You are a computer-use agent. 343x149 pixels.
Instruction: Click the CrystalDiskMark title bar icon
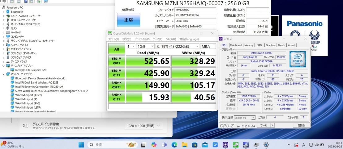(x=110, y=33)
